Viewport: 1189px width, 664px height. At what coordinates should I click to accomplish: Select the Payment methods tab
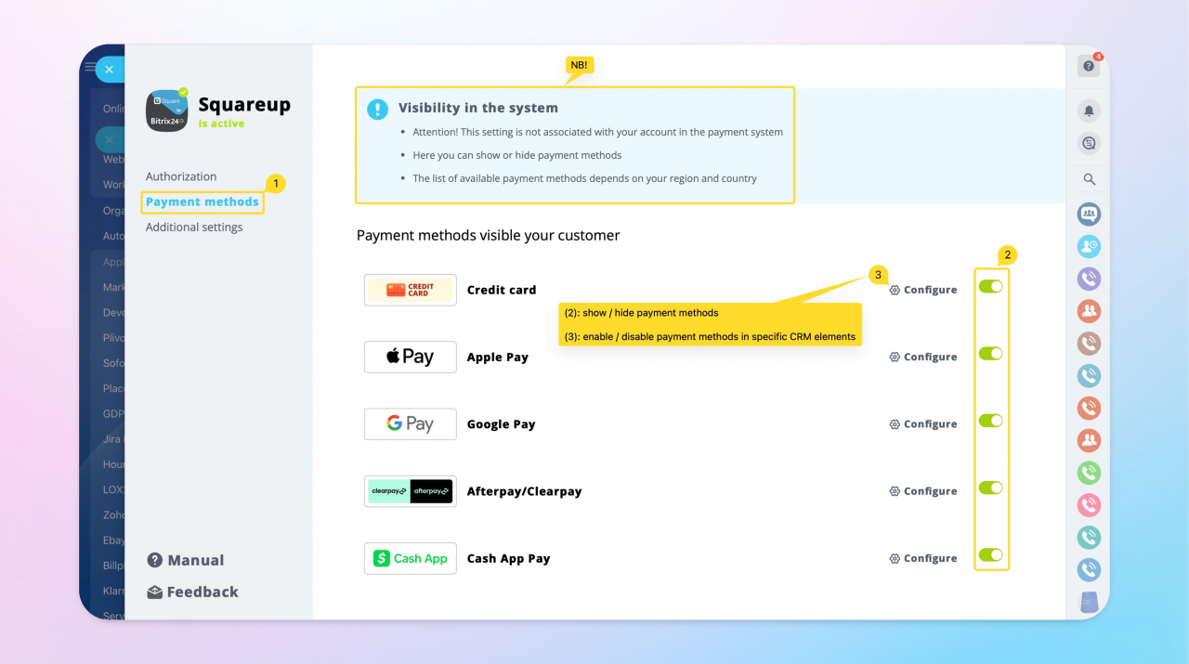pyautogui.click(x=202, y=201)
